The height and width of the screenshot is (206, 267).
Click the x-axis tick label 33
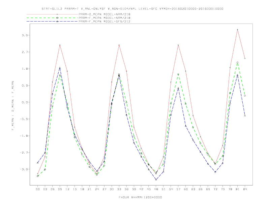119,189
